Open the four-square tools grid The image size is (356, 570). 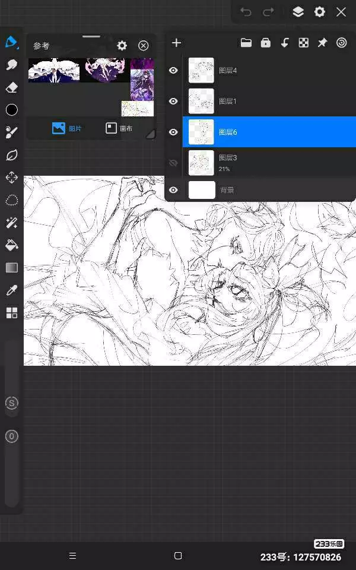click(12, 313)
